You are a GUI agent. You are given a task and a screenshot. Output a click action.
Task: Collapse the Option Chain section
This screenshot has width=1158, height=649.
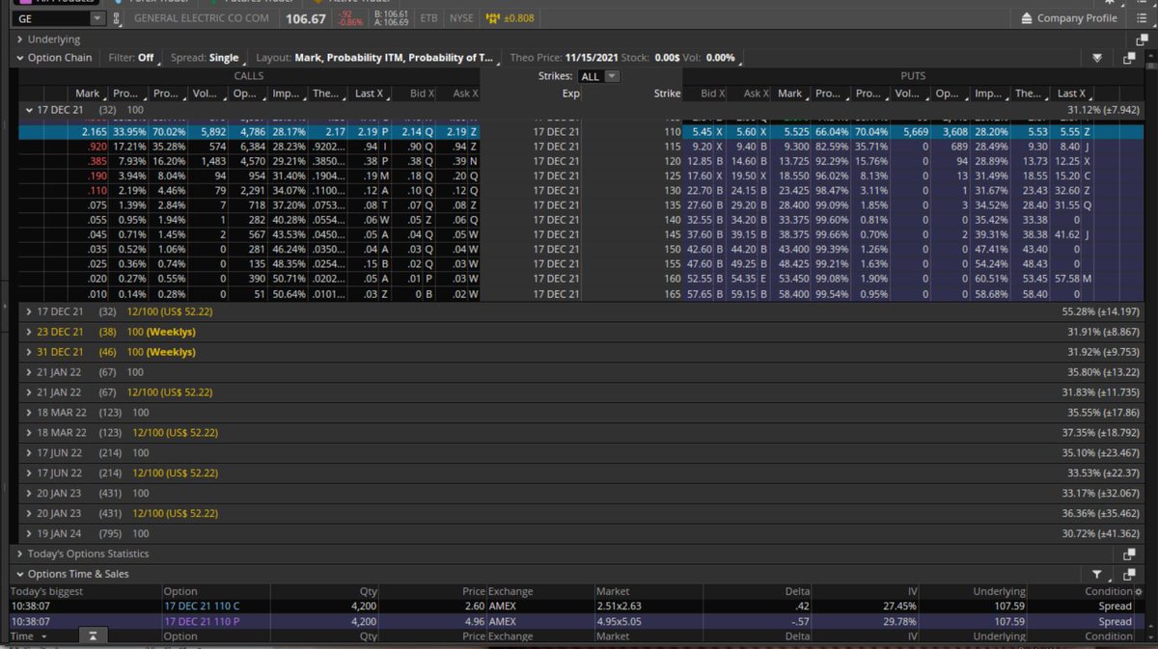tap(19, 58)
